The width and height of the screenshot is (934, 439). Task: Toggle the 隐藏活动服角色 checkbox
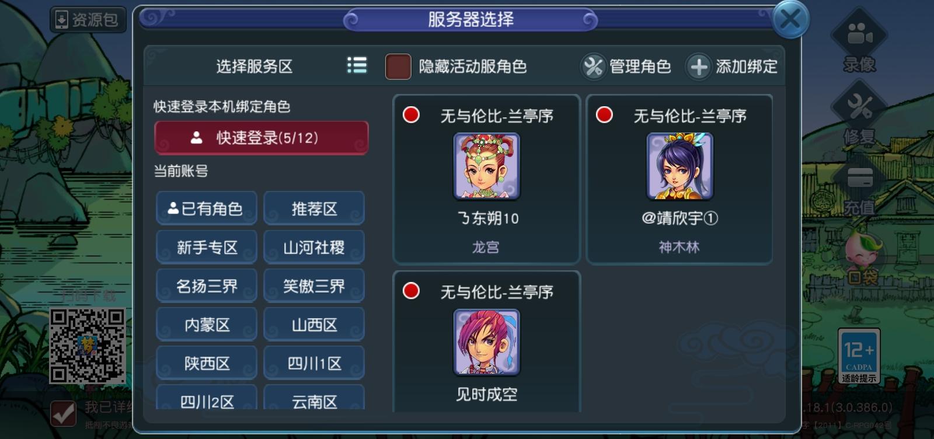[x=398, y=67]
